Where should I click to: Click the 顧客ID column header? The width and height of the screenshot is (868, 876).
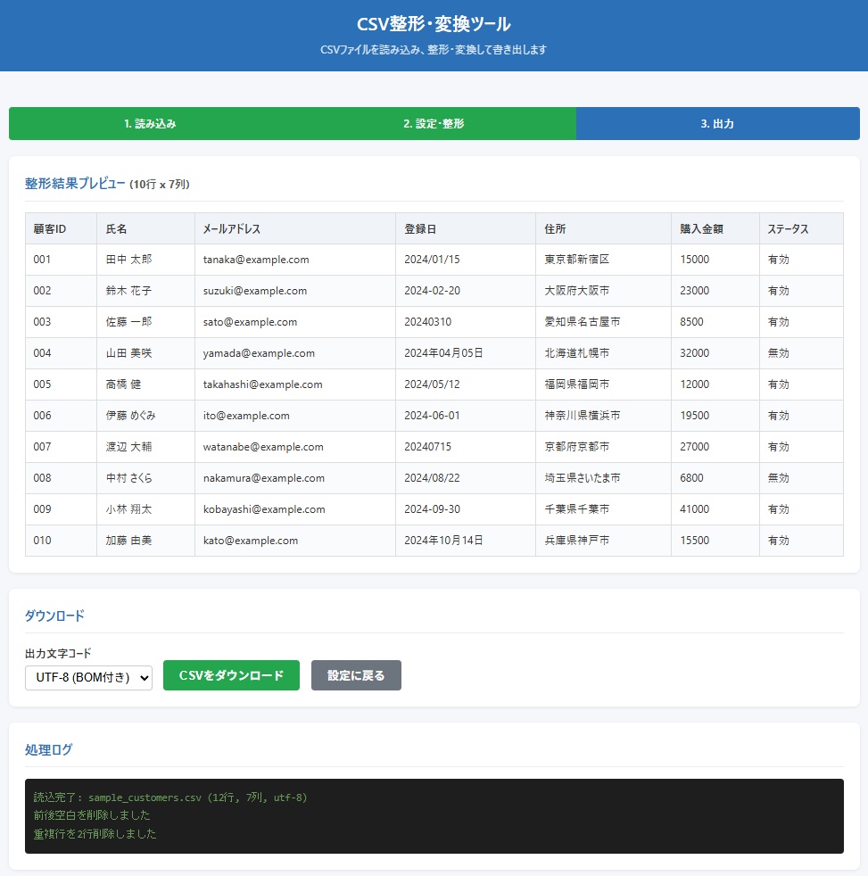tap(46, 228)
